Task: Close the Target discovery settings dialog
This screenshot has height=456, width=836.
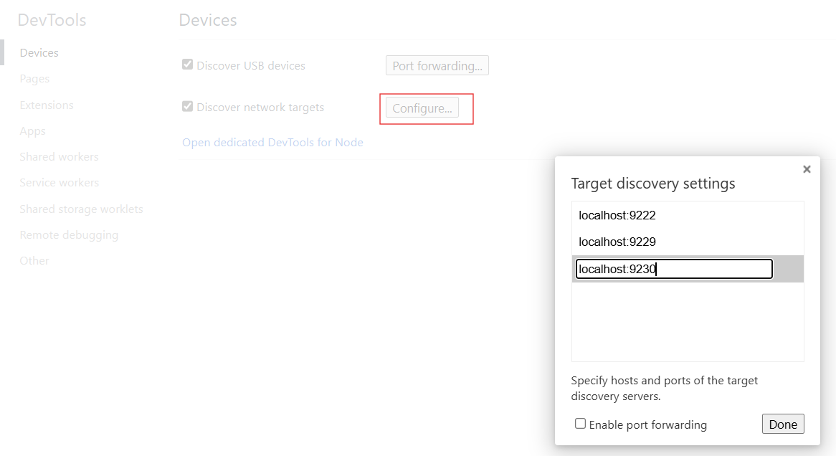Action: point(807,169)
